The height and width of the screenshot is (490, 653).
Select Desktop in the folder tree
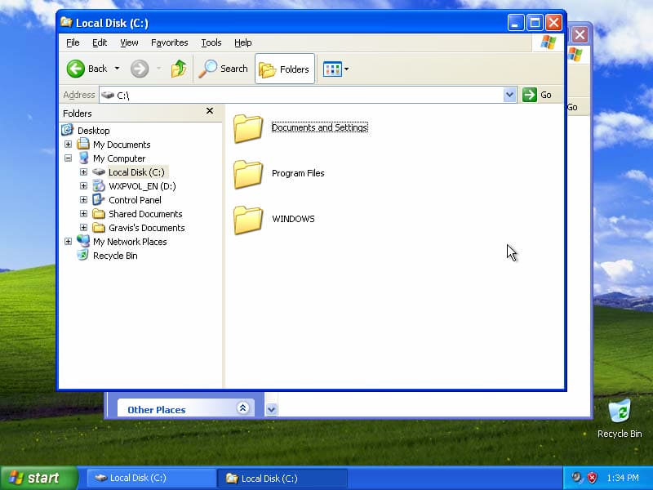pyautogui.click(x=94, y=131)
